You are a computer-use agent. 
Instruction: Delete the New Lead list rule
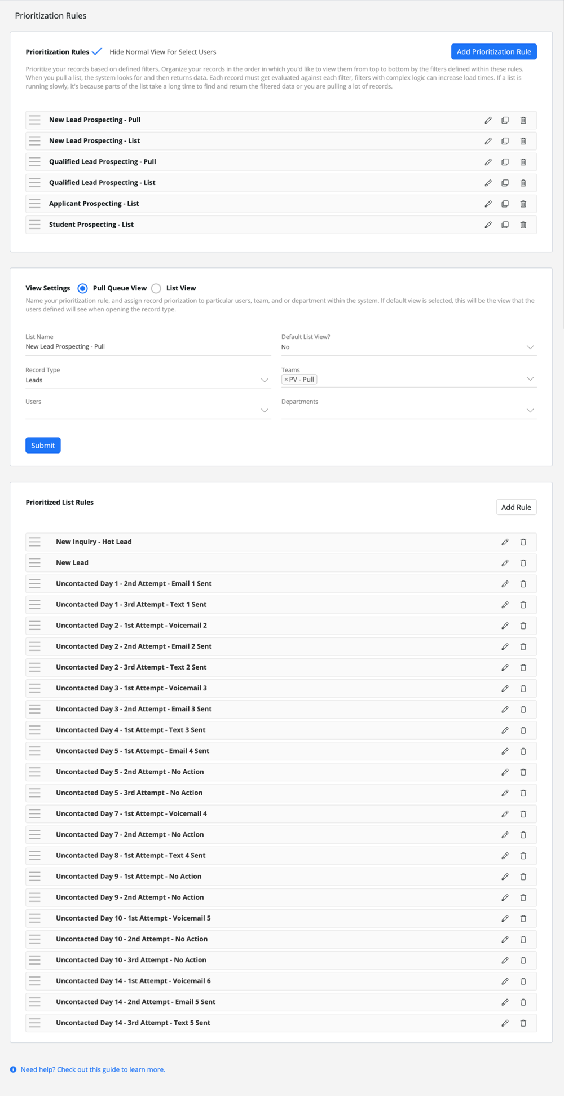[523, 563]
